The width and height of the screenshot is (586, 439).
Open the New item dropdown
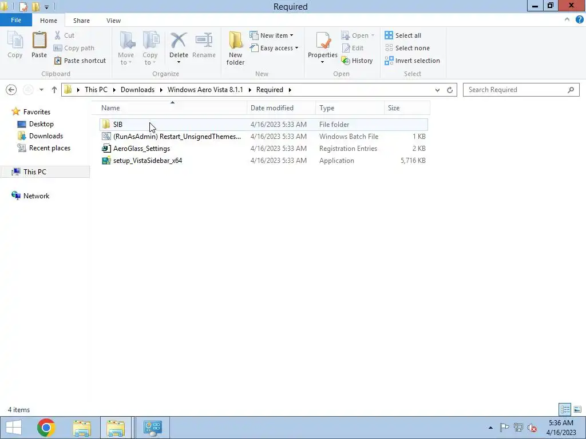272,35
